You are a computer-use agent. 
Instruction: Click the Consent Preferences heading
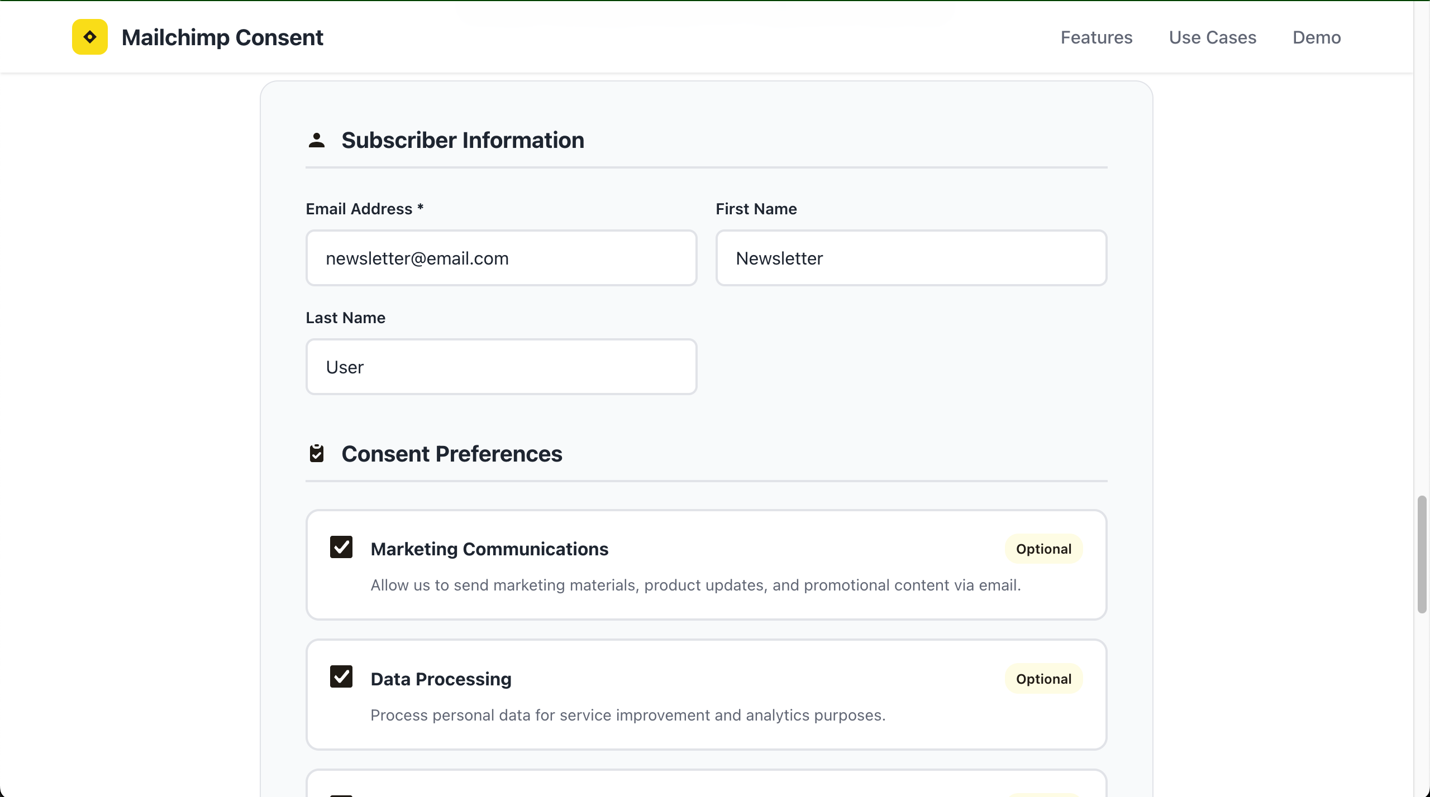(452, 454)
